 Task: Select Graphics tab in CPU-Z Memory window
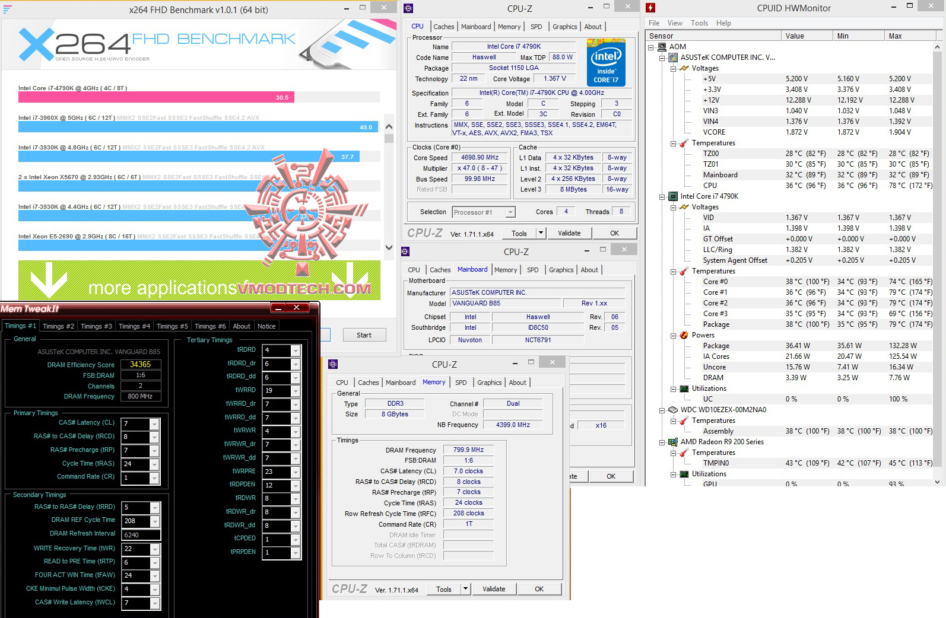point(489,383)
